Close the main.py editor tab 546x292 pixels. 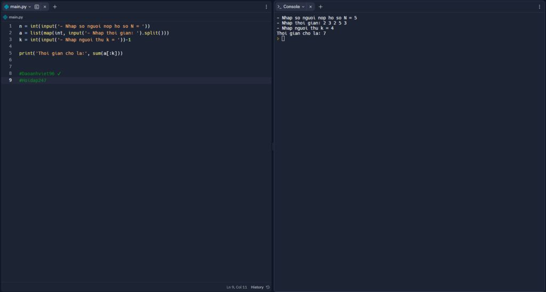tap(45, 7)
